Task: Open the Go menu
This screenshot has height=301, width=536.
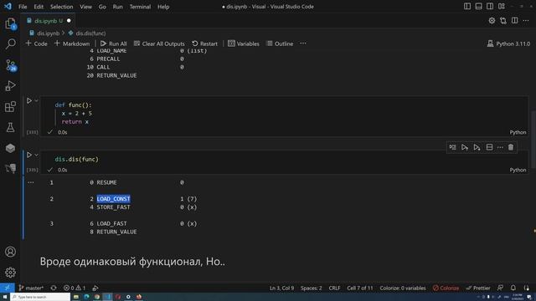Action: 102,7
